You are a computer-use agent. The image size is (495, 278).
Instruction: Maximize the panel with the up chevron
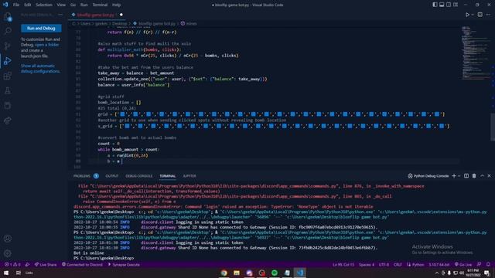(x=482, y=176)
